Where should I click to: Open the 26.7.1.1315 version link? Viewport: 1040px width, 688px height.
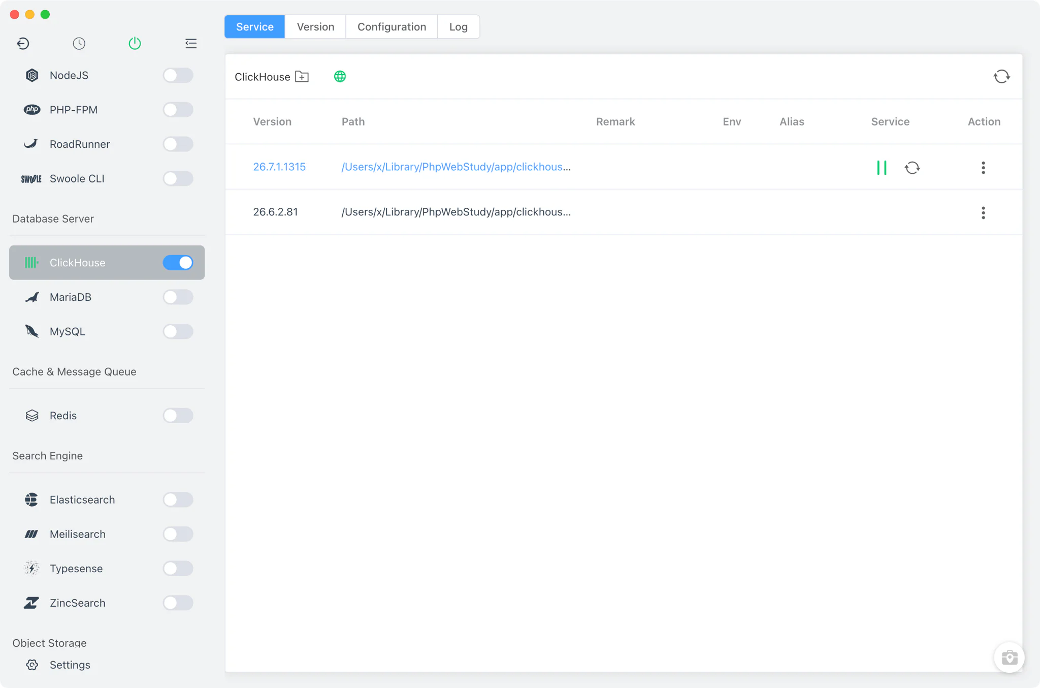pos(279,167)
